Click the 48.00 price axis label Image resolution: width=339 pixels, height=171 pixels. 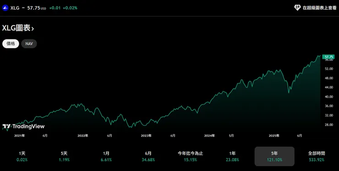coord(329,78)
